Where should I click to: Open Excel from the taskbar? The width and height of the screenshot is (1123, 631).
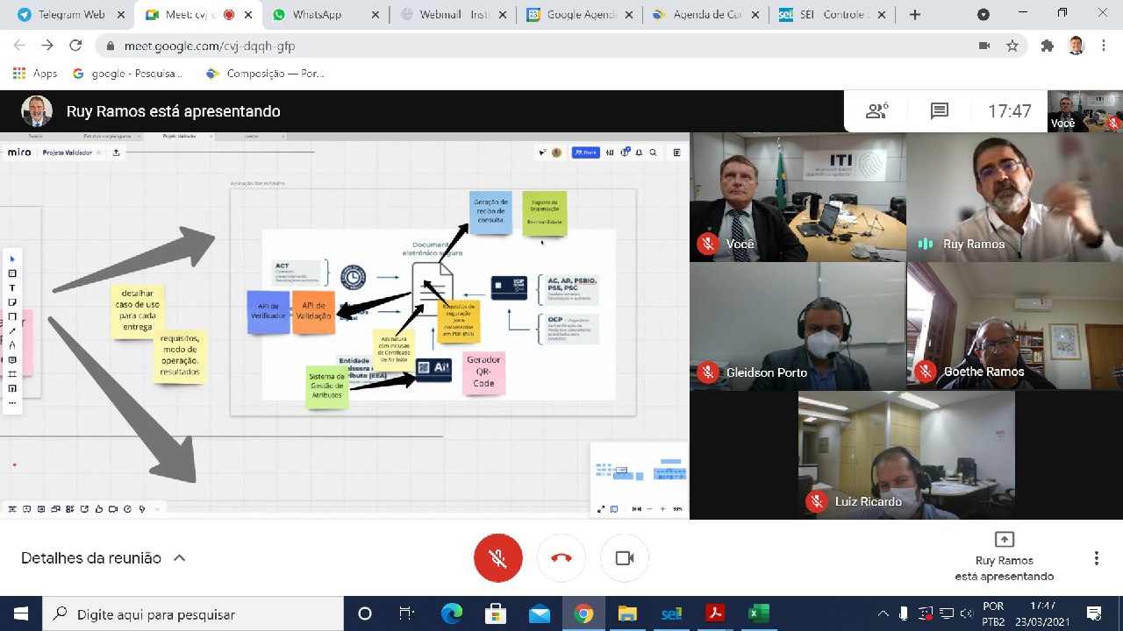click(758, 613)
